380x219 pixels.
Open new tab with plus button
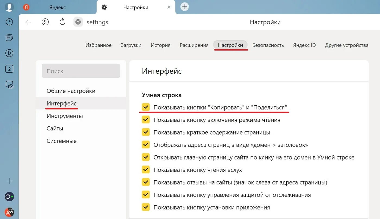tap(185, 7)
